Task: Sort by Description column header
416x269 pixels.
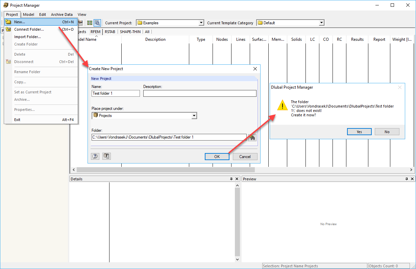Action: (155, 39)
